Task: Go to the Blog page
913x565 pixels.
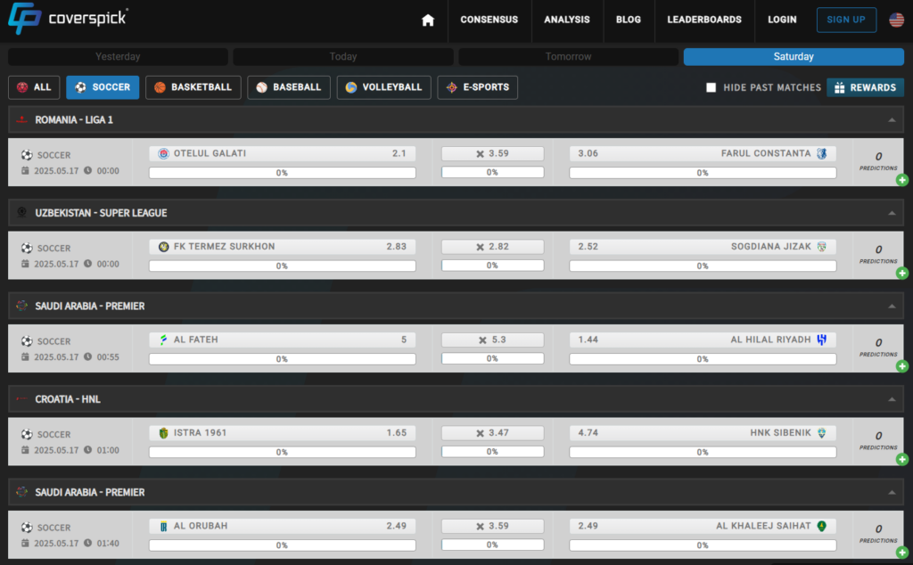Action: pos(629,20)
